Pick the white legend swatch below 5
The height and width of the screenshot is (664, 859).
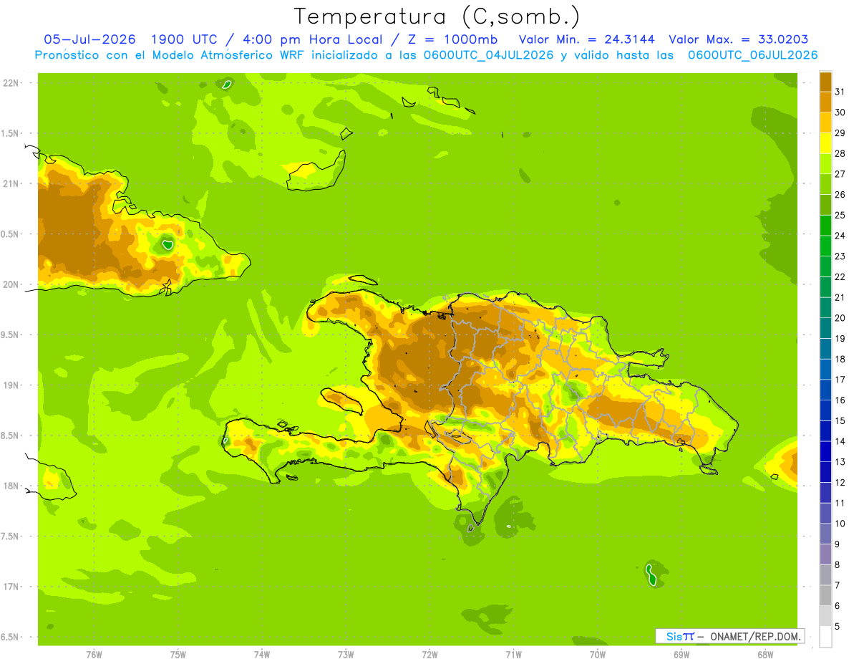pos(825,637)
